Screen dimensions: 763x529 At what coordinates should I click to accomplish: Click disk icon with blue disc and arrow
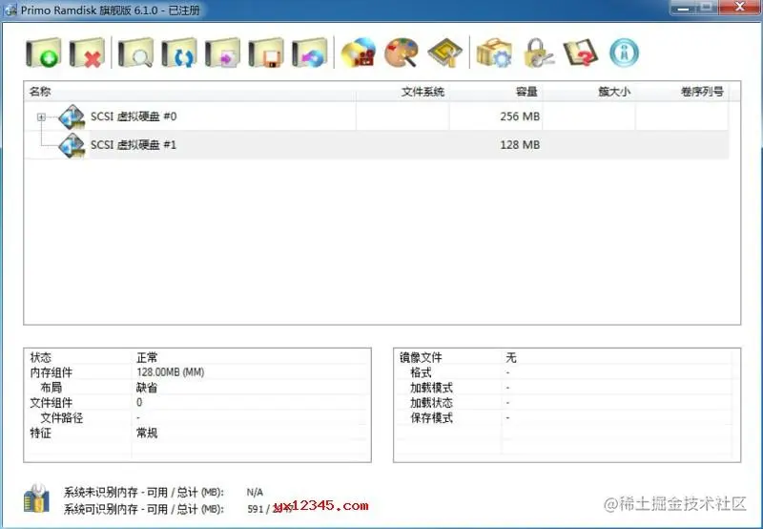click(x=309, y=53)
